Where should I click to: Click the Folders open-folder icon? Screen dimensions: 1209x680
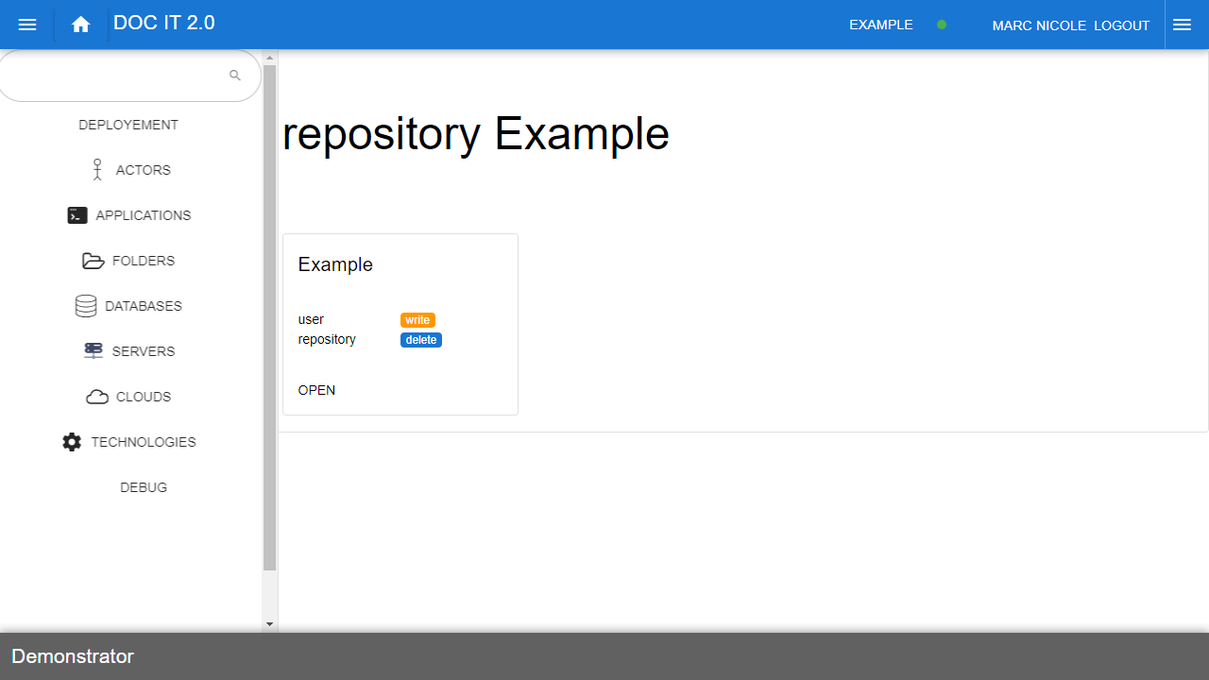tap(93, 261)
